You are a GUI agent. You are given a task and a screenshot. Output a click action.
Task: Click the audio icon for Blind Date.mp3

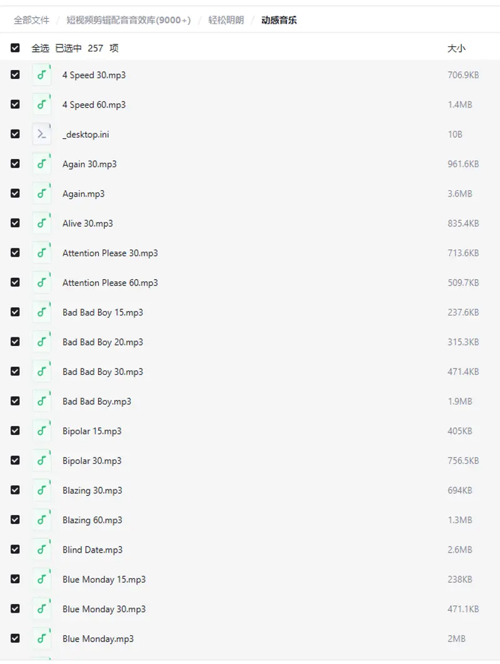coord(42,550)
